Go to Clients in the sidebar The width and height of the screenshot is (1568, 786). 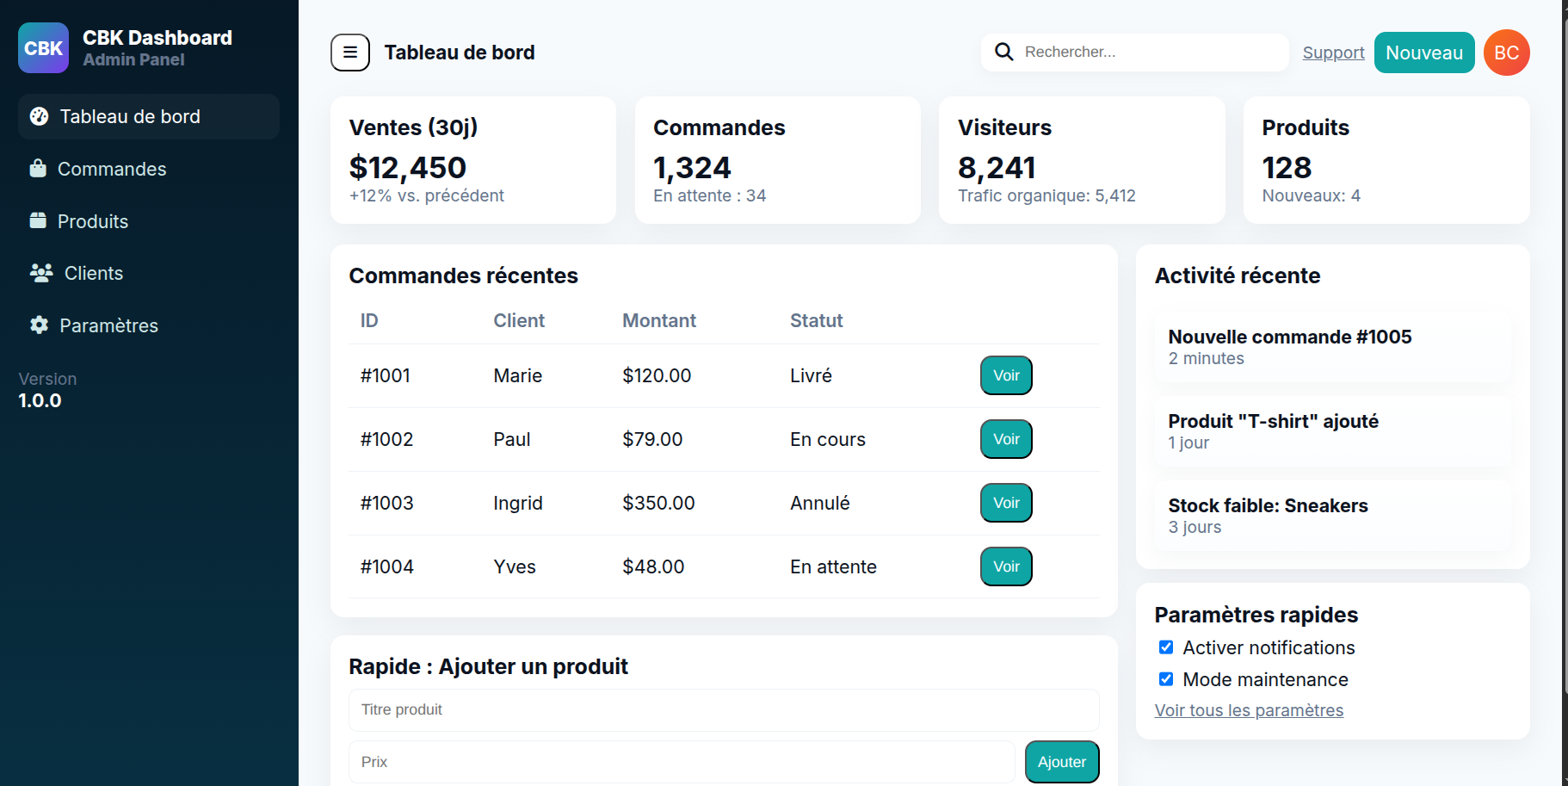[93, 273]
